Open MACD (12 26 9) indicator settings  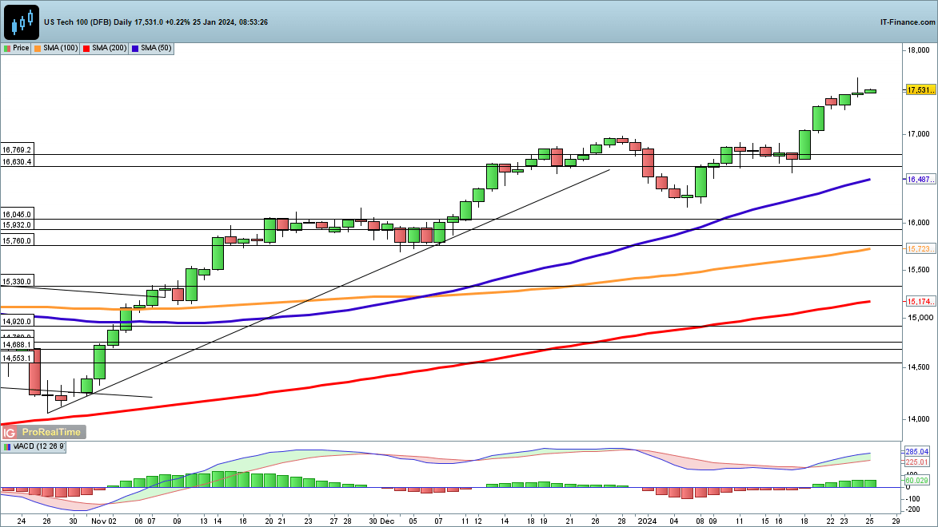tap(35, 446)
